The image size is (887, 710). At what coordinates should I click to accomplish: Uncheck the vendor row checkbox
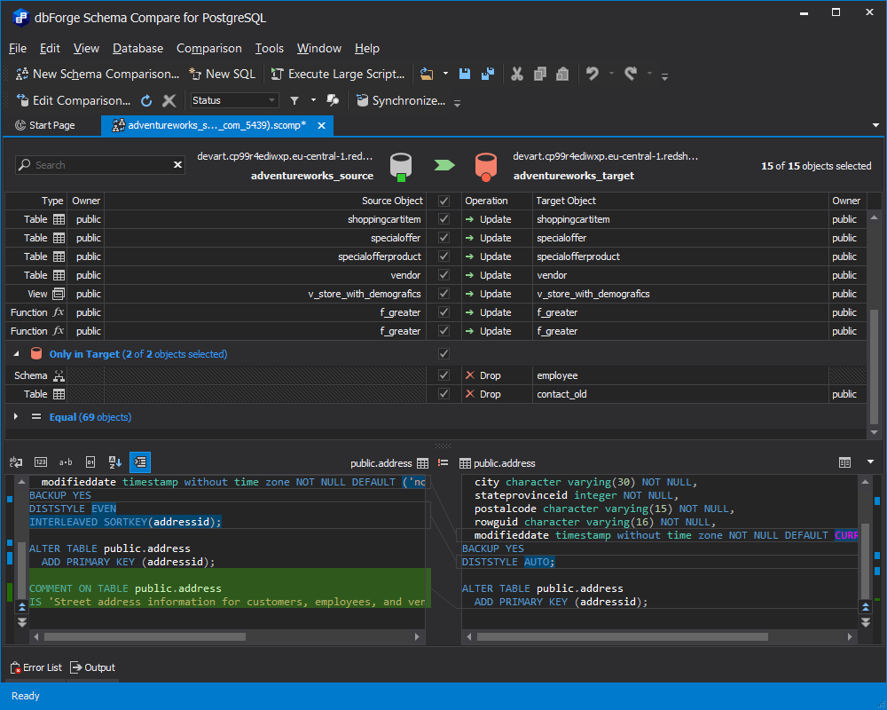(444, 275)
